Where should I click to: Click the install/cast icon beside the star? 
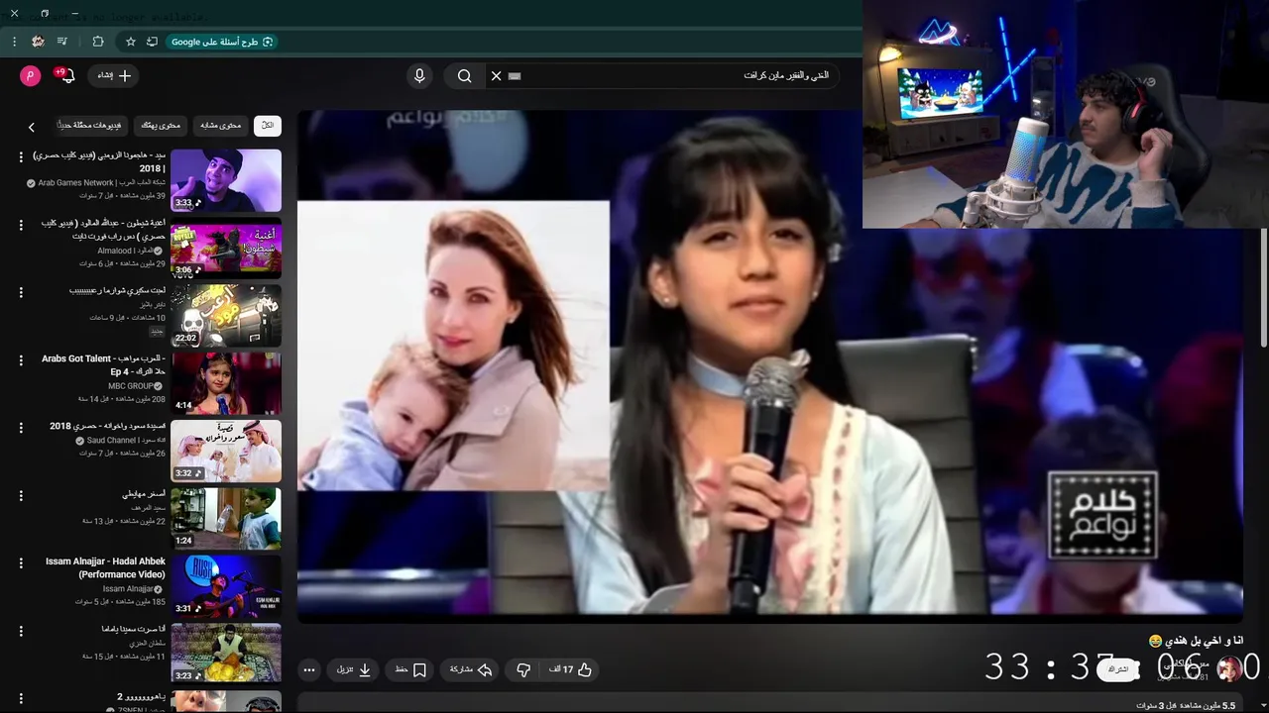point(152,42)
